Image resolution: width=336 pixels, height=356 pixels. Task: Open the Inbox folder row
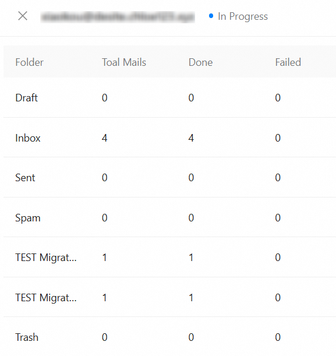point(169,138)
